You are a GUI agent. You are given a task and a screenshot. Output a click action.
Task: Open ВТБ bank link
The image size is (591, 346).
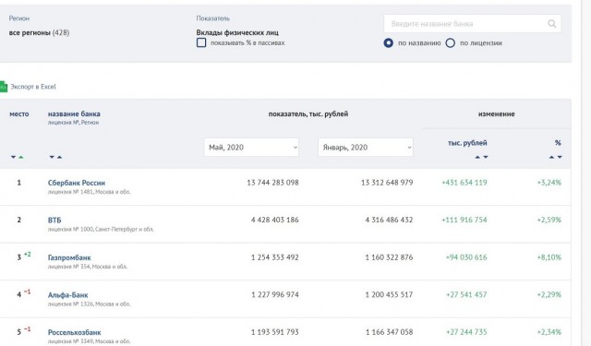point(54,221)
